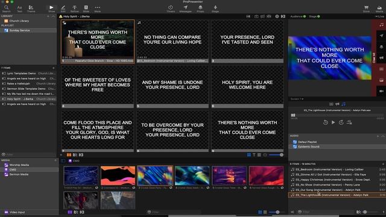
Task: Switch to the audio transport tab (music icon)
Action: (343, 104)
